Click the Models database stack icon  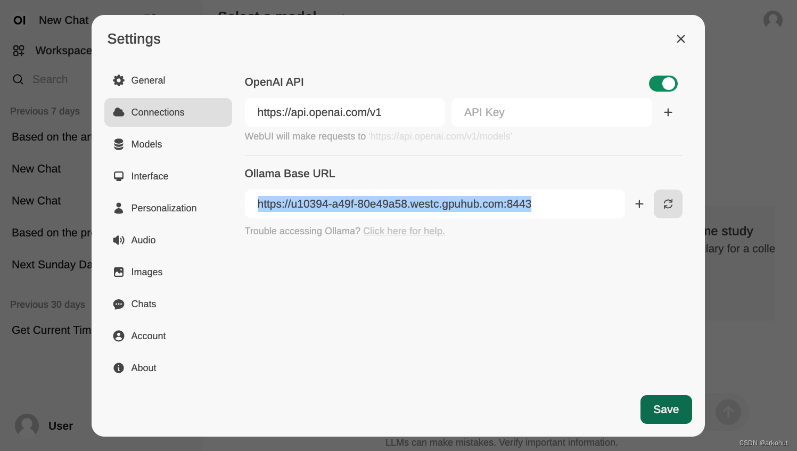coord(119,144)
